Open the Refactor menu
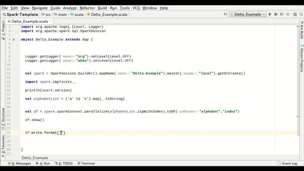Image resolution: width=304 pixels, height=171 pixels. coord(87,8)
